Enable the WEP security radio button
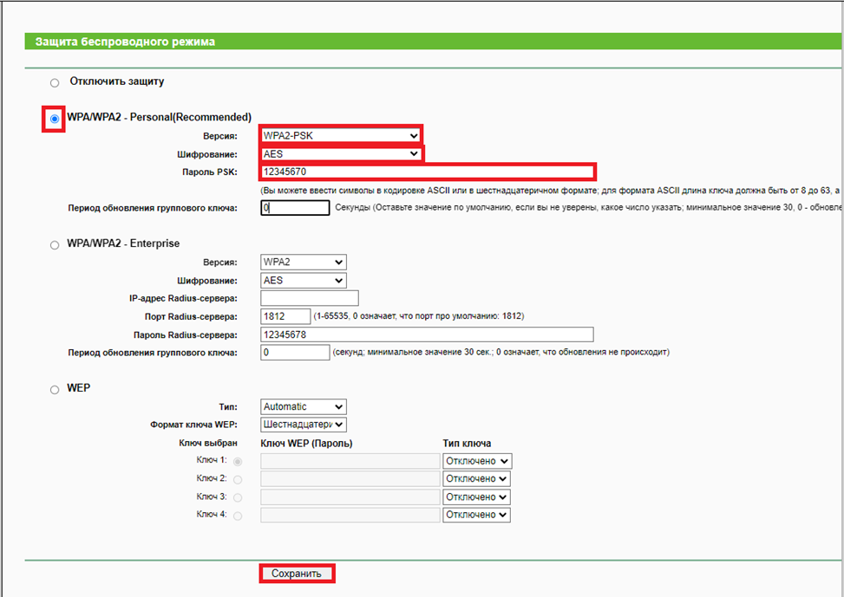 pos(55,390)
